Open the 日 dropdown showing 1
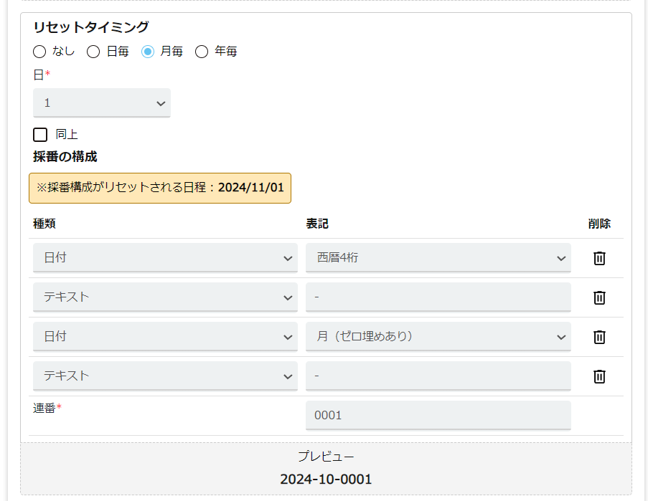The image size is (648, 501). click(102, 102)
